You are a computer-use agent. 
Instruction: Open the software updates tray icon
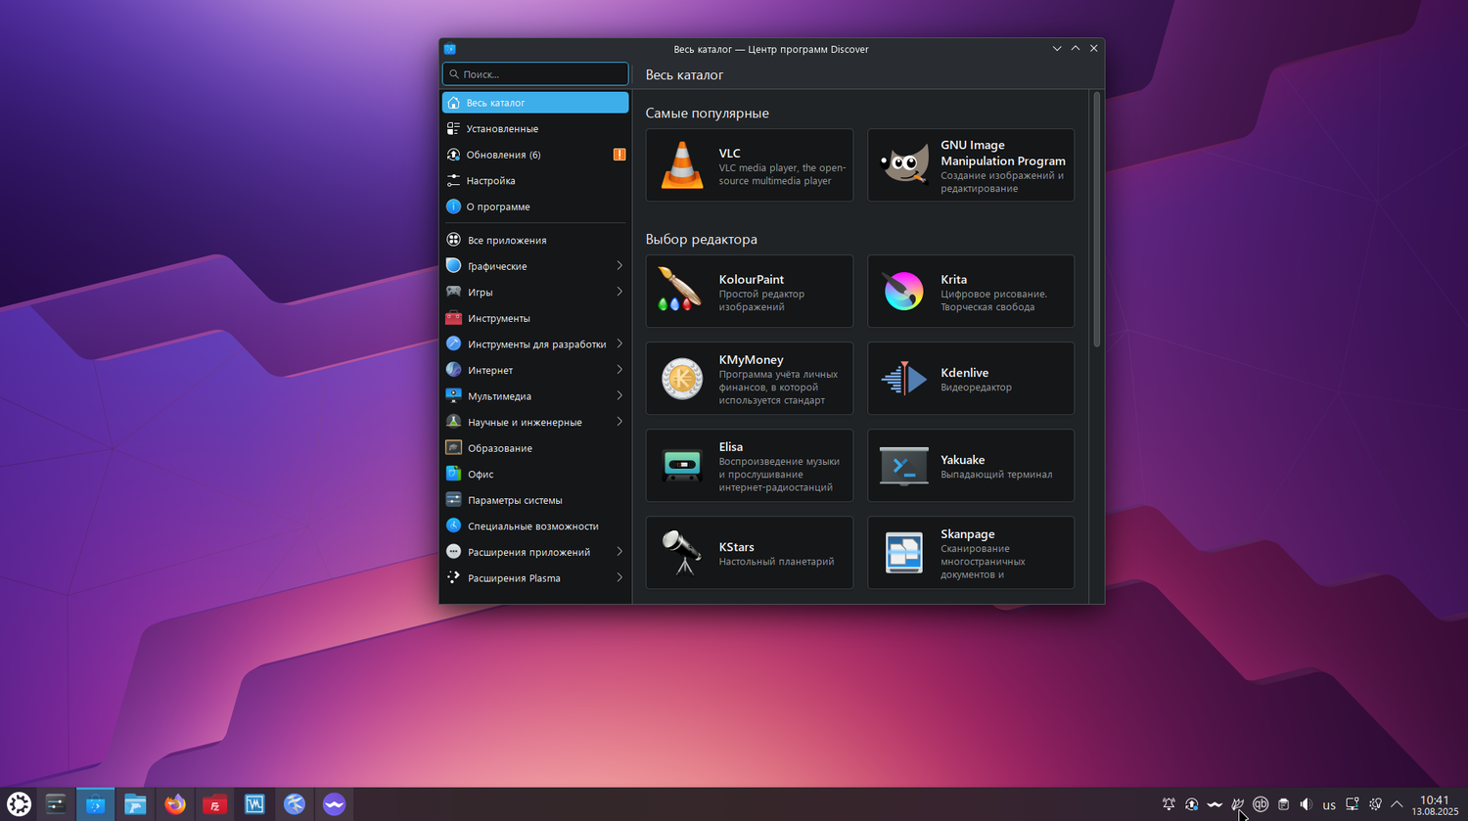coord(1191,804)
